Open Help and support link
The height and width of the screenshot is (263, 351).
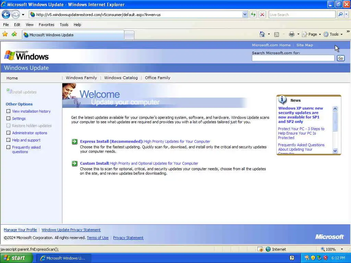[26, 140]
